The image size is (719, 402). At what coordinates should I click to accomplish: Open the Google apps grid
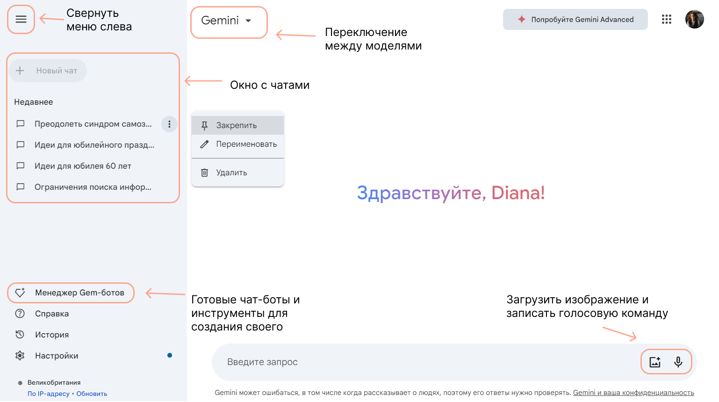[x=666, y=20]
